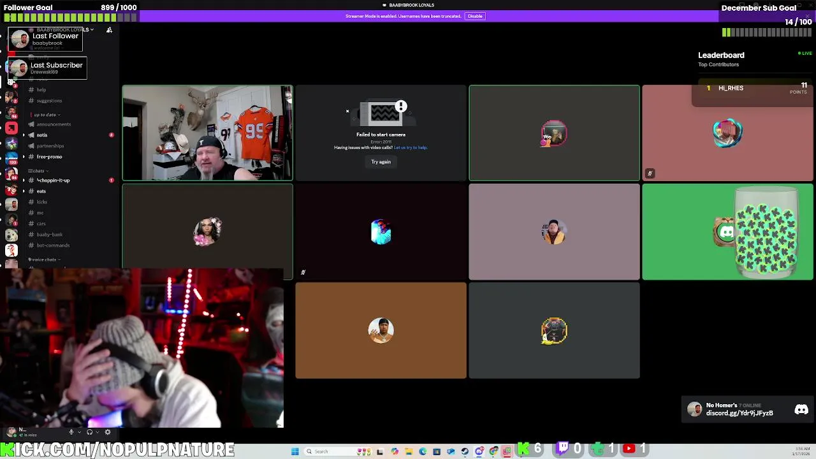Open microphone input options chevron
Image resolution: width=816 pixels, height=459 pixels.
point(79,432)
